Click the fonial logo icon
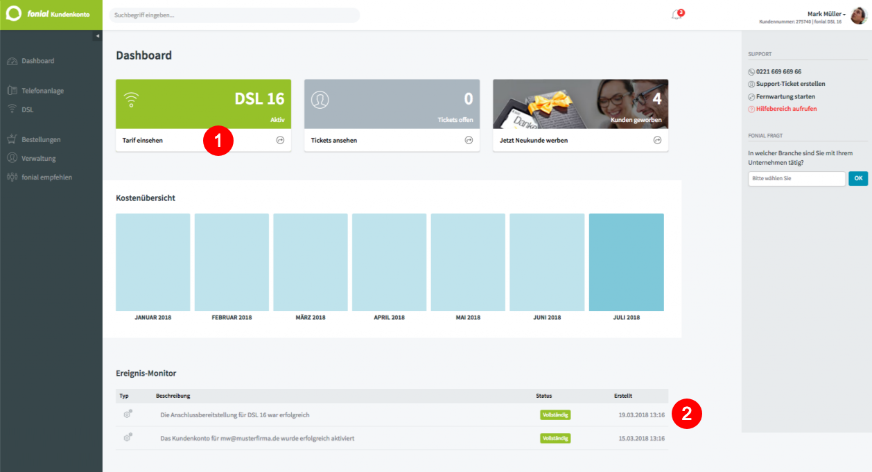 point(14,14)
